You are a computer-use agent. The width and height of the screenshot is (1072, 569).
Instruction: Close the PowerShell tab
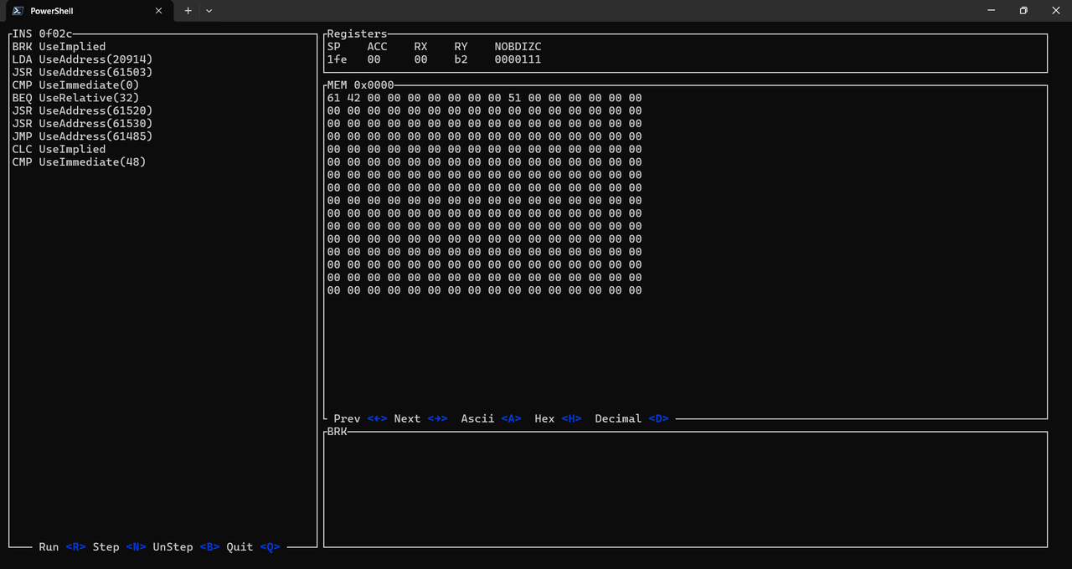pos(158,11)
